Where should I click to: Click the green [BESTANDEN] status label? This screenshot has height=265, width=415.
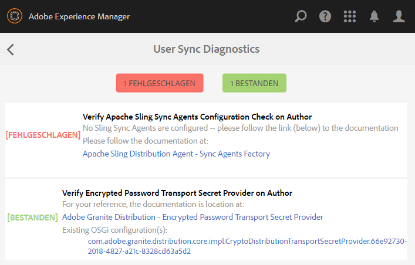[x=32, y=218]
